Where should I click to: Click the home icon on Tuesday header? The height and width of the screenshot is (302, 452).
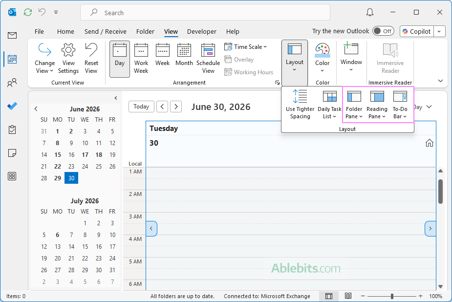pyautogui.click(x=430, y=143)
